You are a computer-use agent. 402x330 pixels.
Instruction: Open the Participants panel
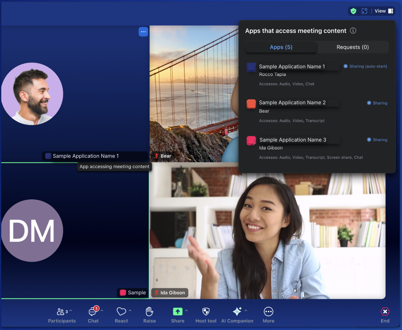click(x=62, y=315)
